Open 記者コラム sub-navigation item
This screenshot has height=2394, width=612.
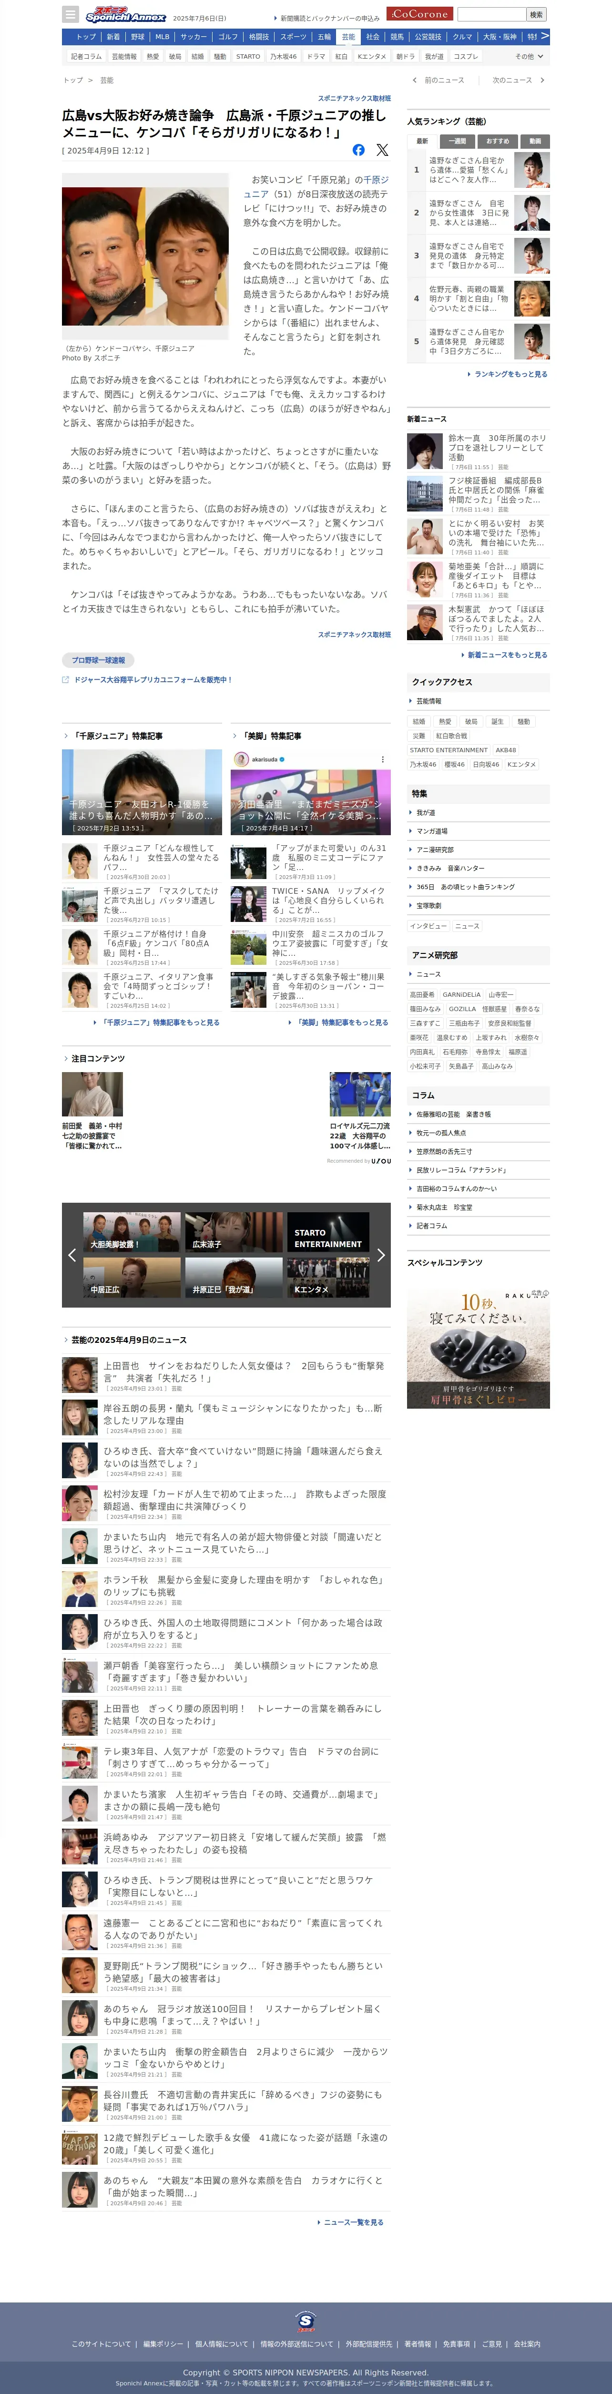pos(86,57)
